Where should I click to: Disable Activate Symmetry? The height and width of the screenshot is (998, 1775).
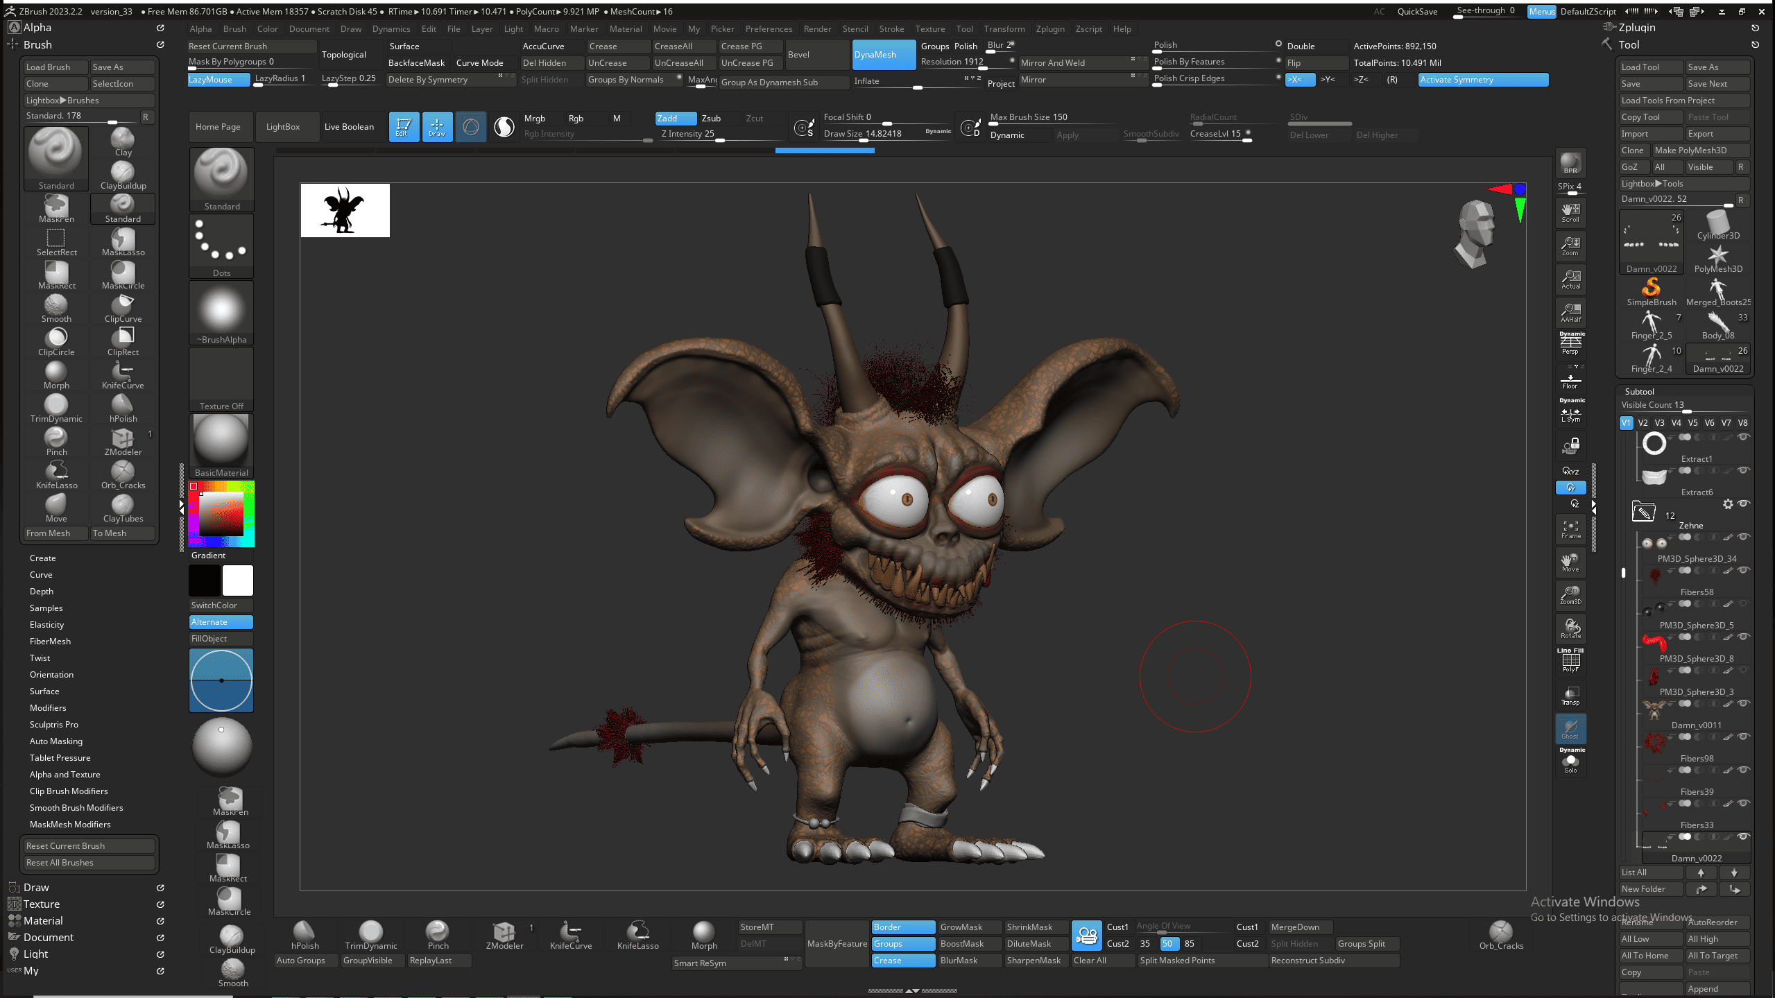click(1482, 80)
